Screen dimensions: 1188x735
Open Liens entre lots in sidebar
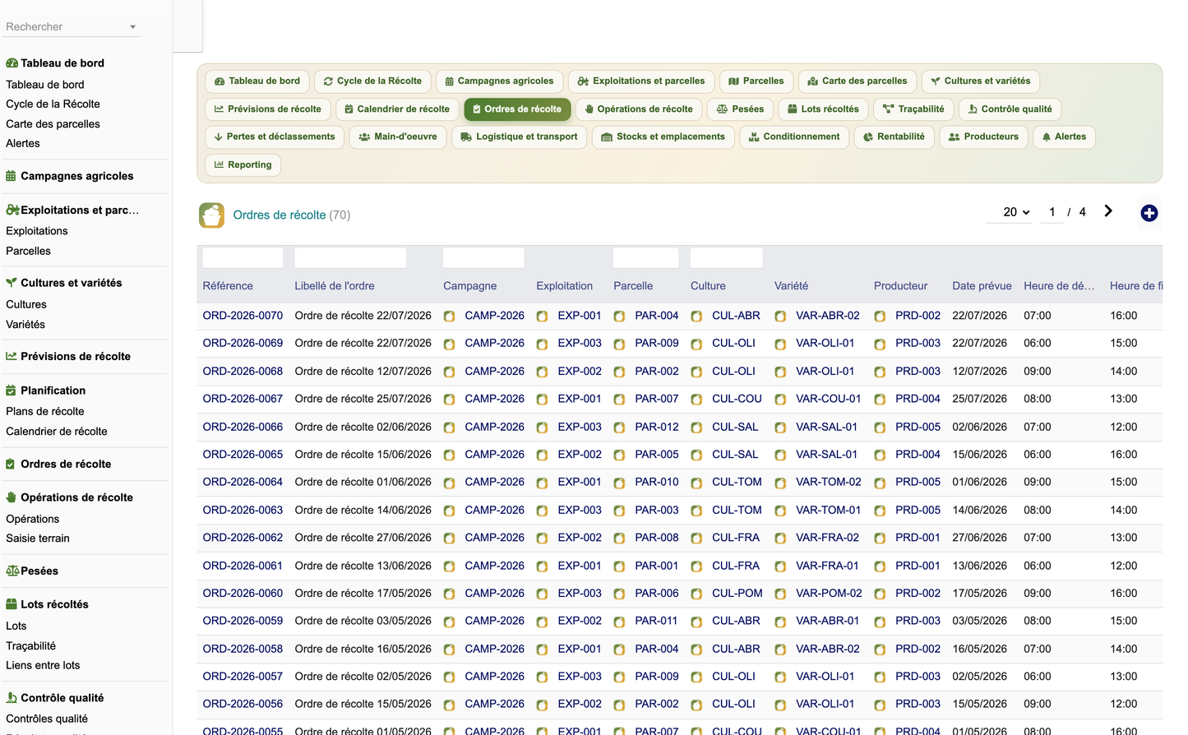coord(43,665)
